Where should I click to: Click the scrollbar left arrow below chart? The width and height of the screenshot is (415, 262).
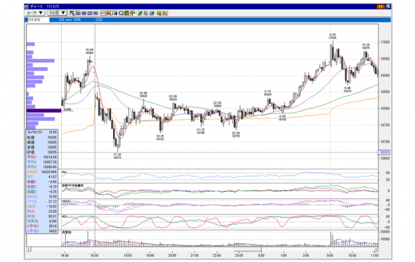coord(29,249)
